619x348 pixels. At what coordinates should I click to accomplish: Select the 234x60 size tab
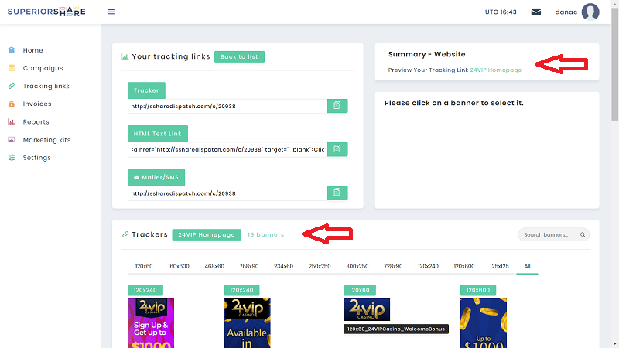pyautogui.click(x=283, y=266)
